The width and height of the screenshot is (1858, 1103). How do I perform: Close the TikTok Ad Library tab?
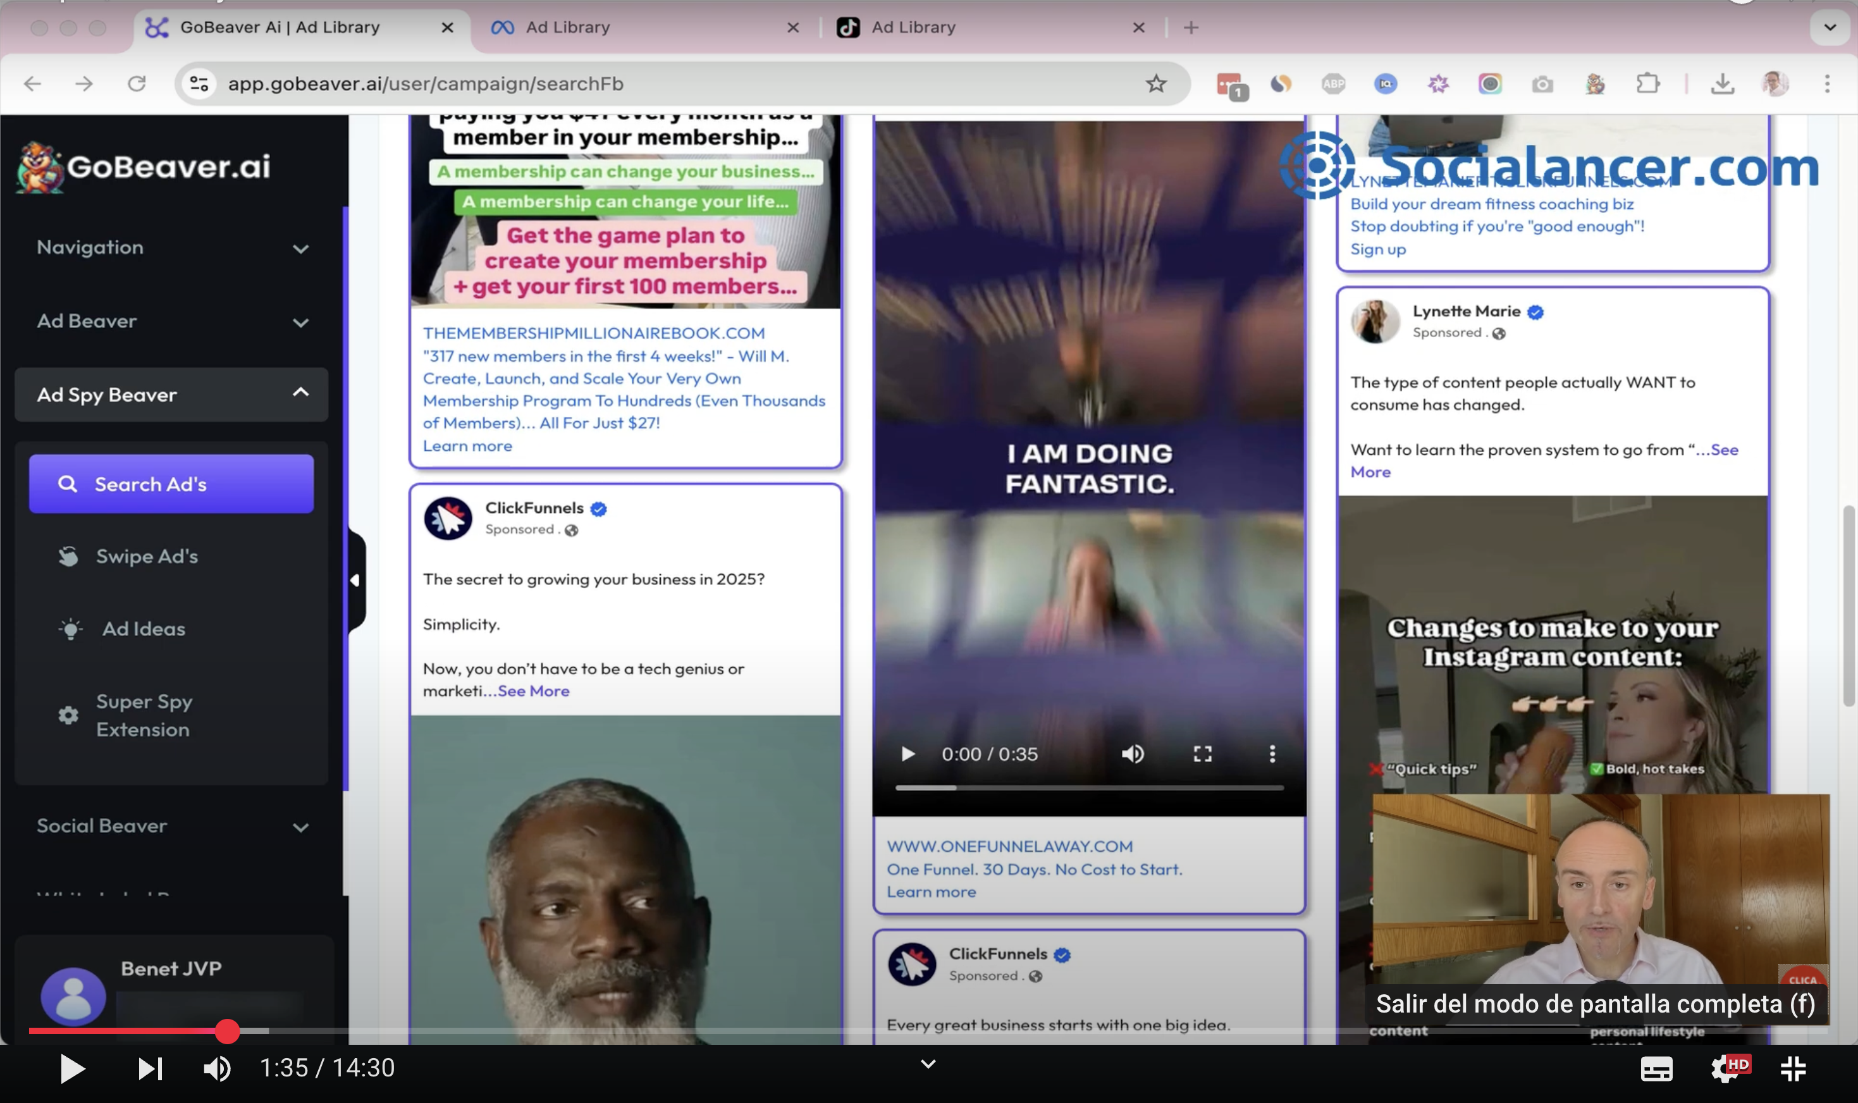[1138, 27]
